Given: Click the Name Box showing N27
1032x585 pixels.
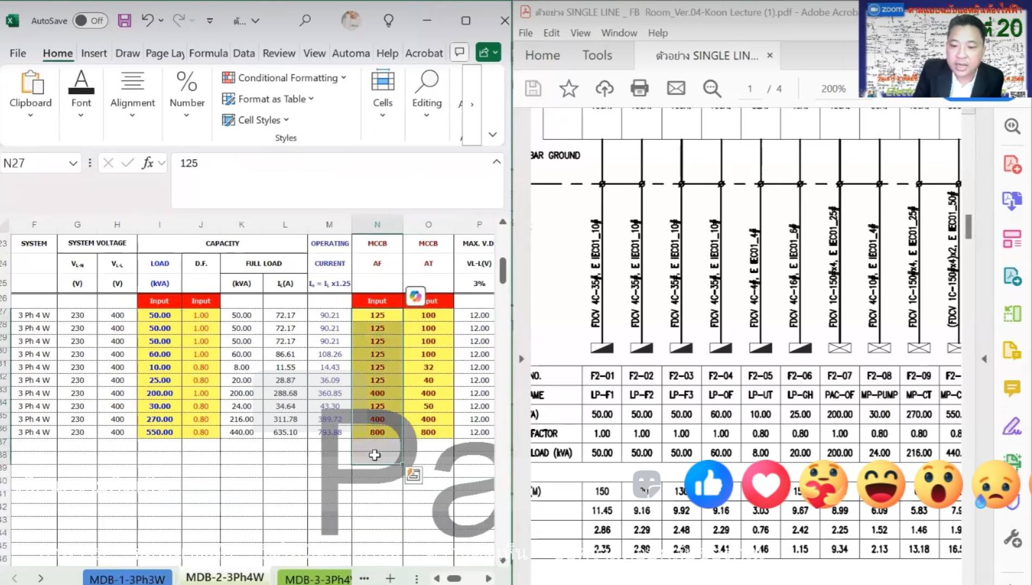Looking at the screenshot, I should tap(40, 163).
